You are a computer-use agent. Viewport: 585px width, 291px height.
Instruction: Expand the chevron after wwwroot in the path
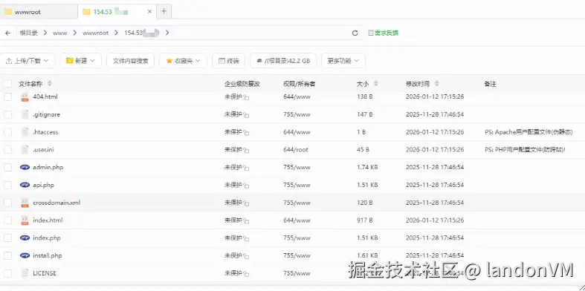pyautogui.click(x=116, y=33)
